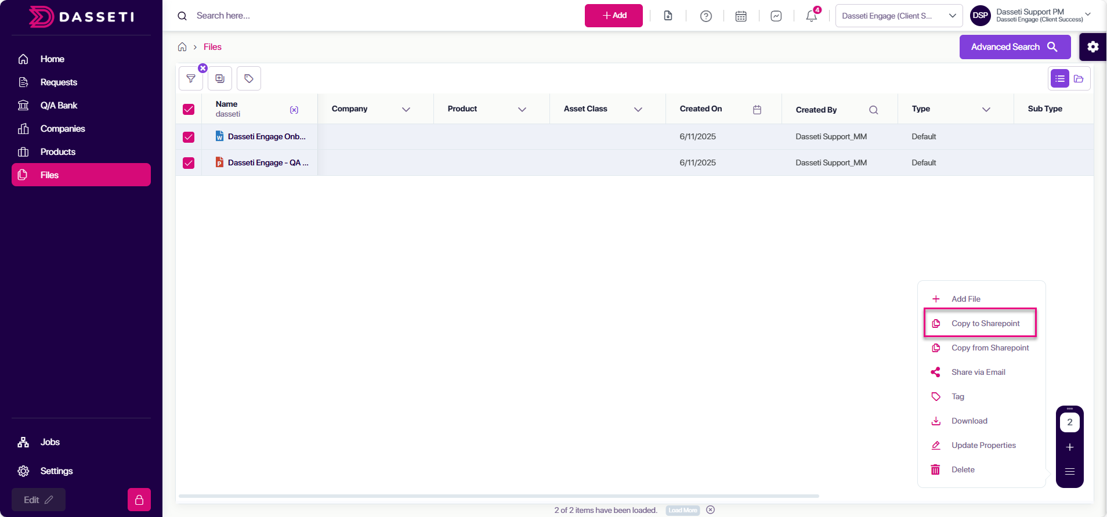The image size is (1107, 517).
Task: Clear the Name column filter text
Action: 294,110
